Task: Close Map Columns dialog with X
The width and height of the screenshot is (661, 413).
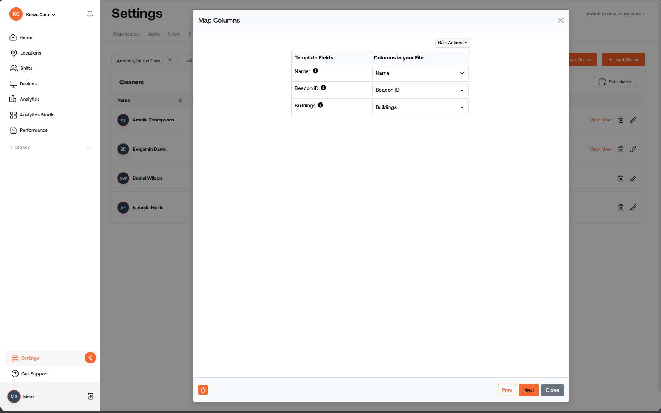Action: (561, 21)
